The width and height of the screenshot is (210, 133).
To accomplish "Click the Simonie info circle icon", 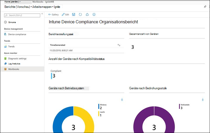I will point(5,22).
